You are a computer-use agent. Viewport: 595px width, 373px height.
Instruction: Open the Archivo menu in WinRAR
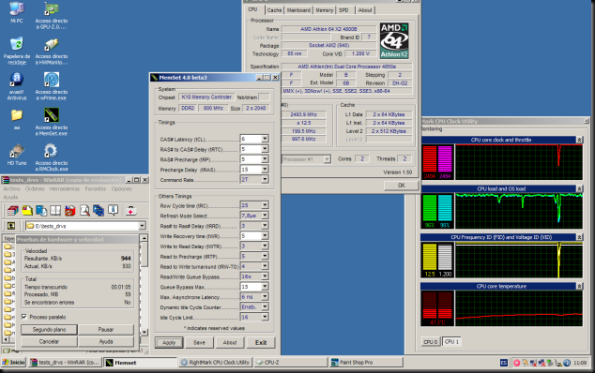(11, 188)
